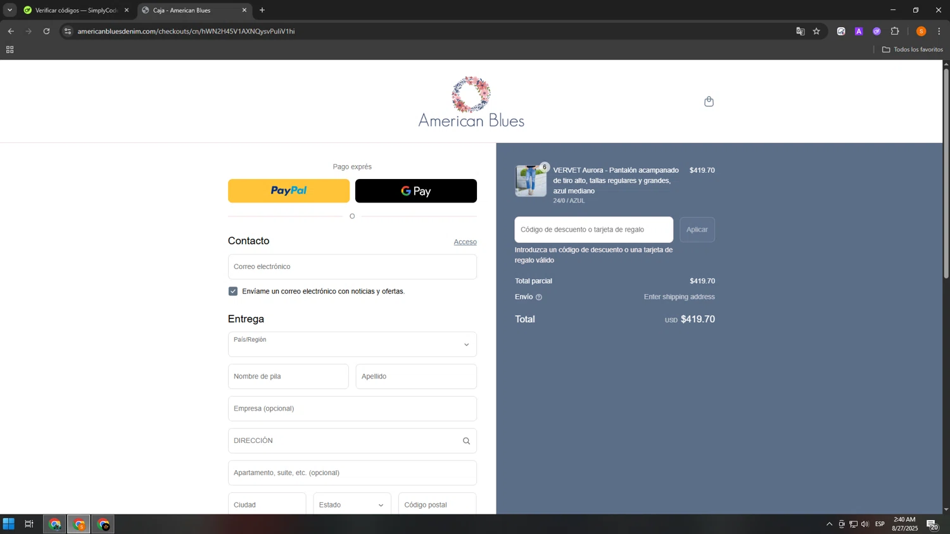This screenshot has width=950, height=534.
Task: Click the browser back arrow
Action: click(11, 31)
